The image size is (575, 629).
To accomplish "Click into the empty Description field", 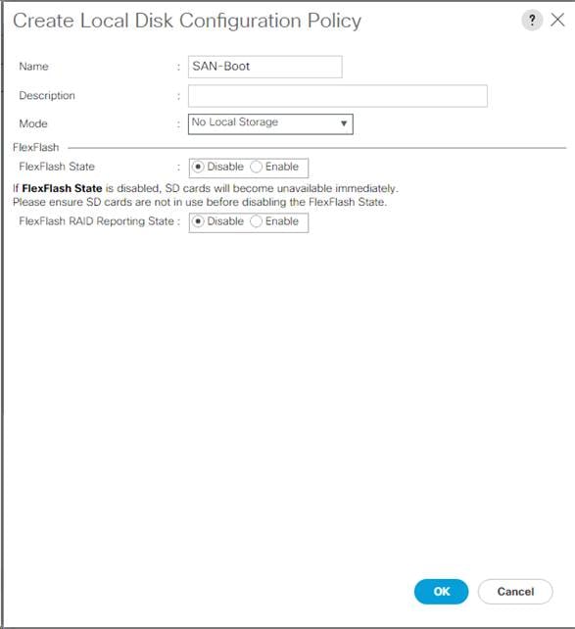I will tap(338, 96).
